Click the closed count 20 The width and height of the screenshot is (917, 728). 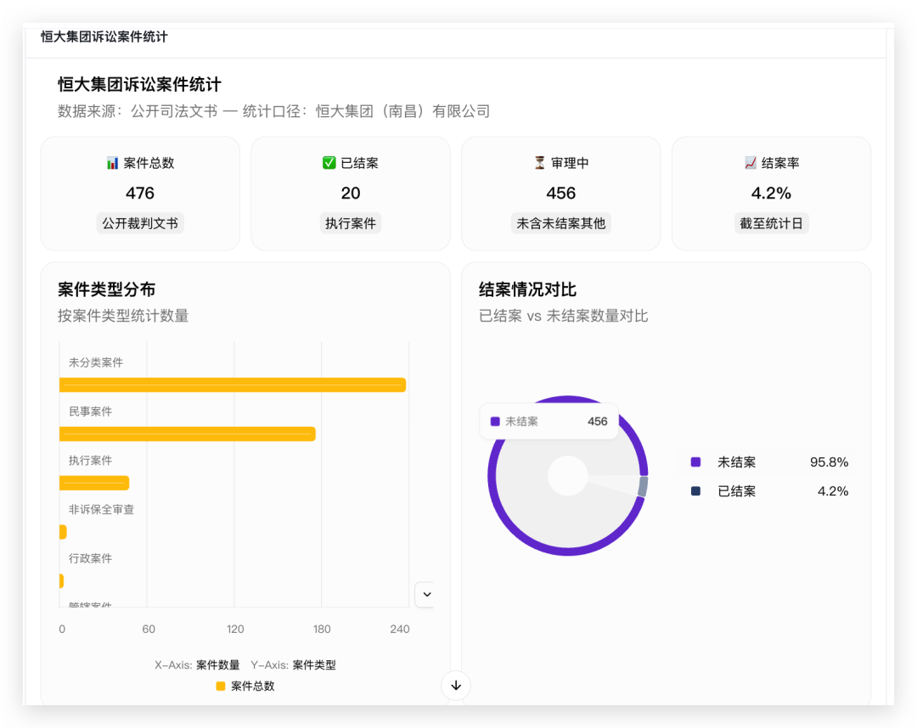[351, 193]
